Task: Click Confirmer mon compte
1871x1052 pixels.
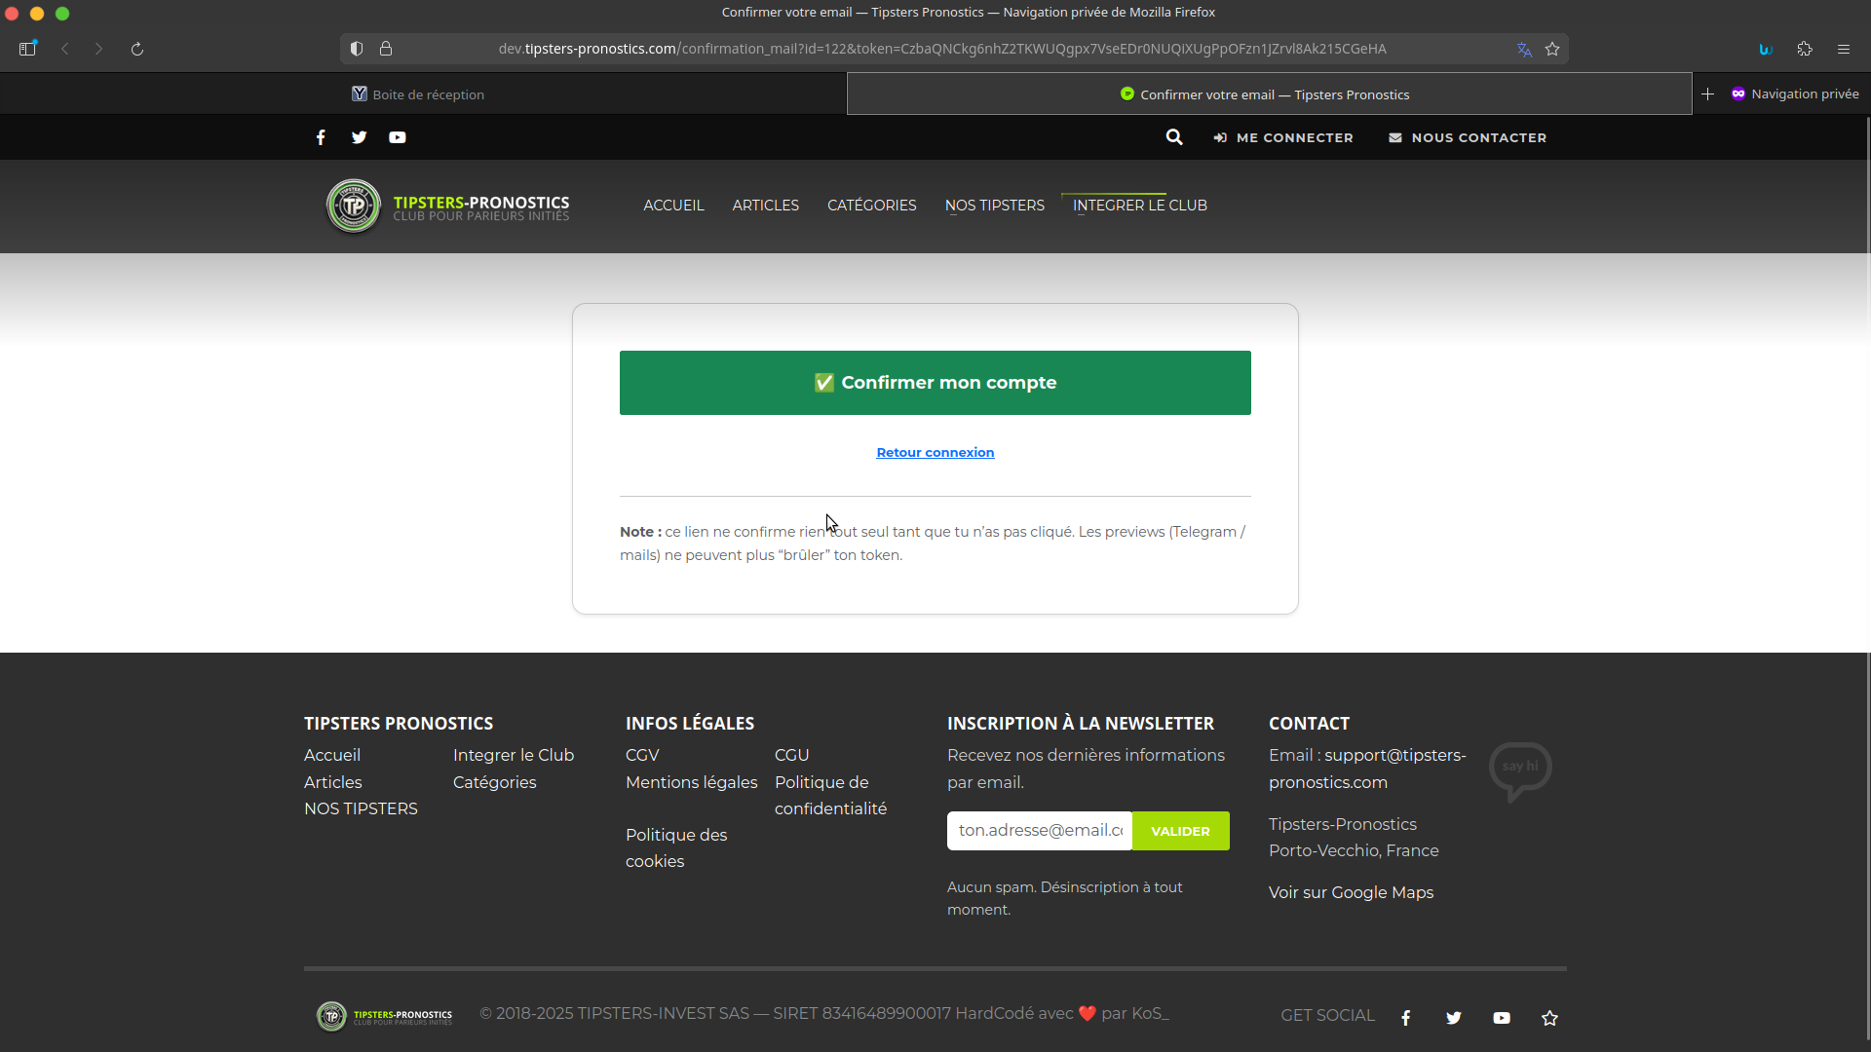Action: pos(935,382)
